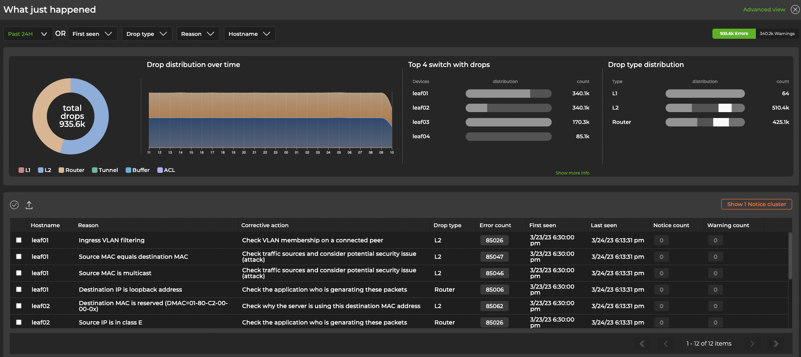Go to the first page of results

pos(642,344)
